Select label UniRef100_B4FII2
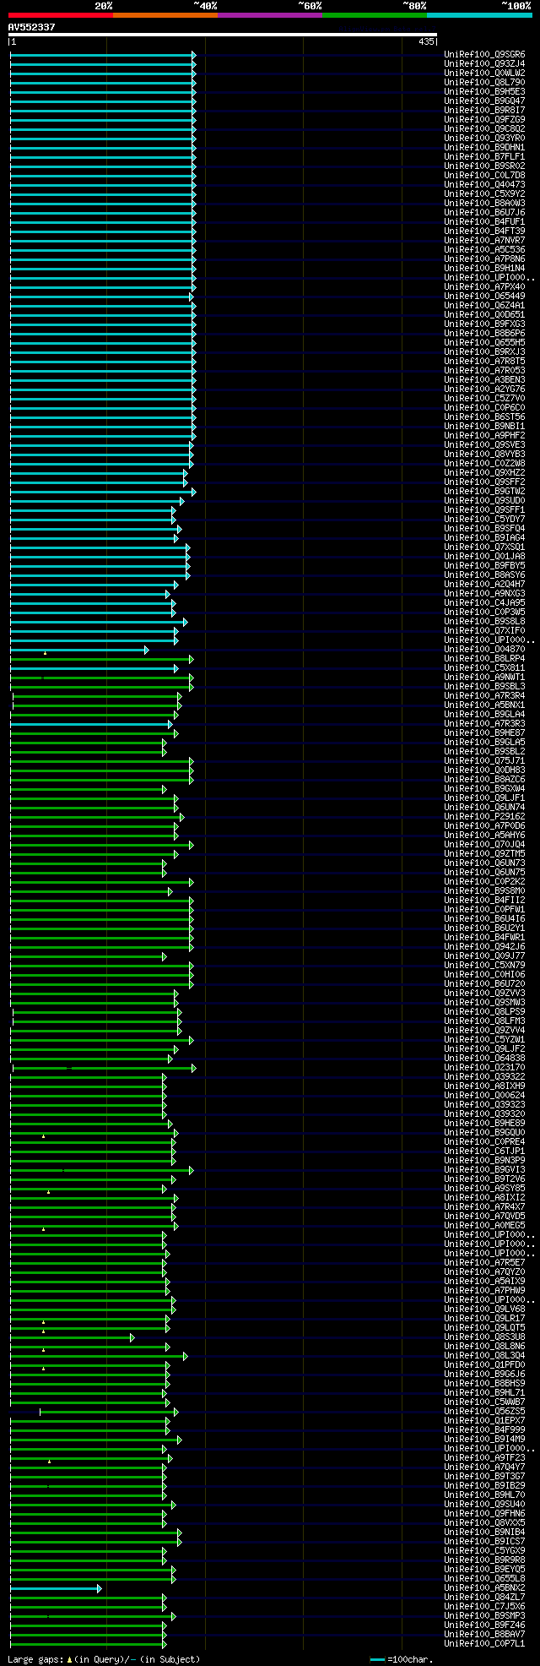Viewport: 540px width, 1666px height. (484, 900)
